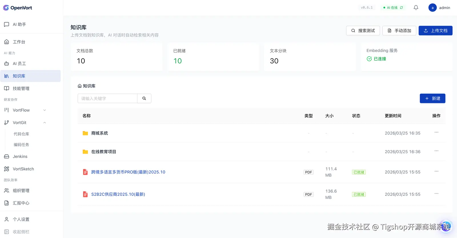Open more actions for 商城系统
This screenshot has height=238, width=457.
tap(436, 132)
